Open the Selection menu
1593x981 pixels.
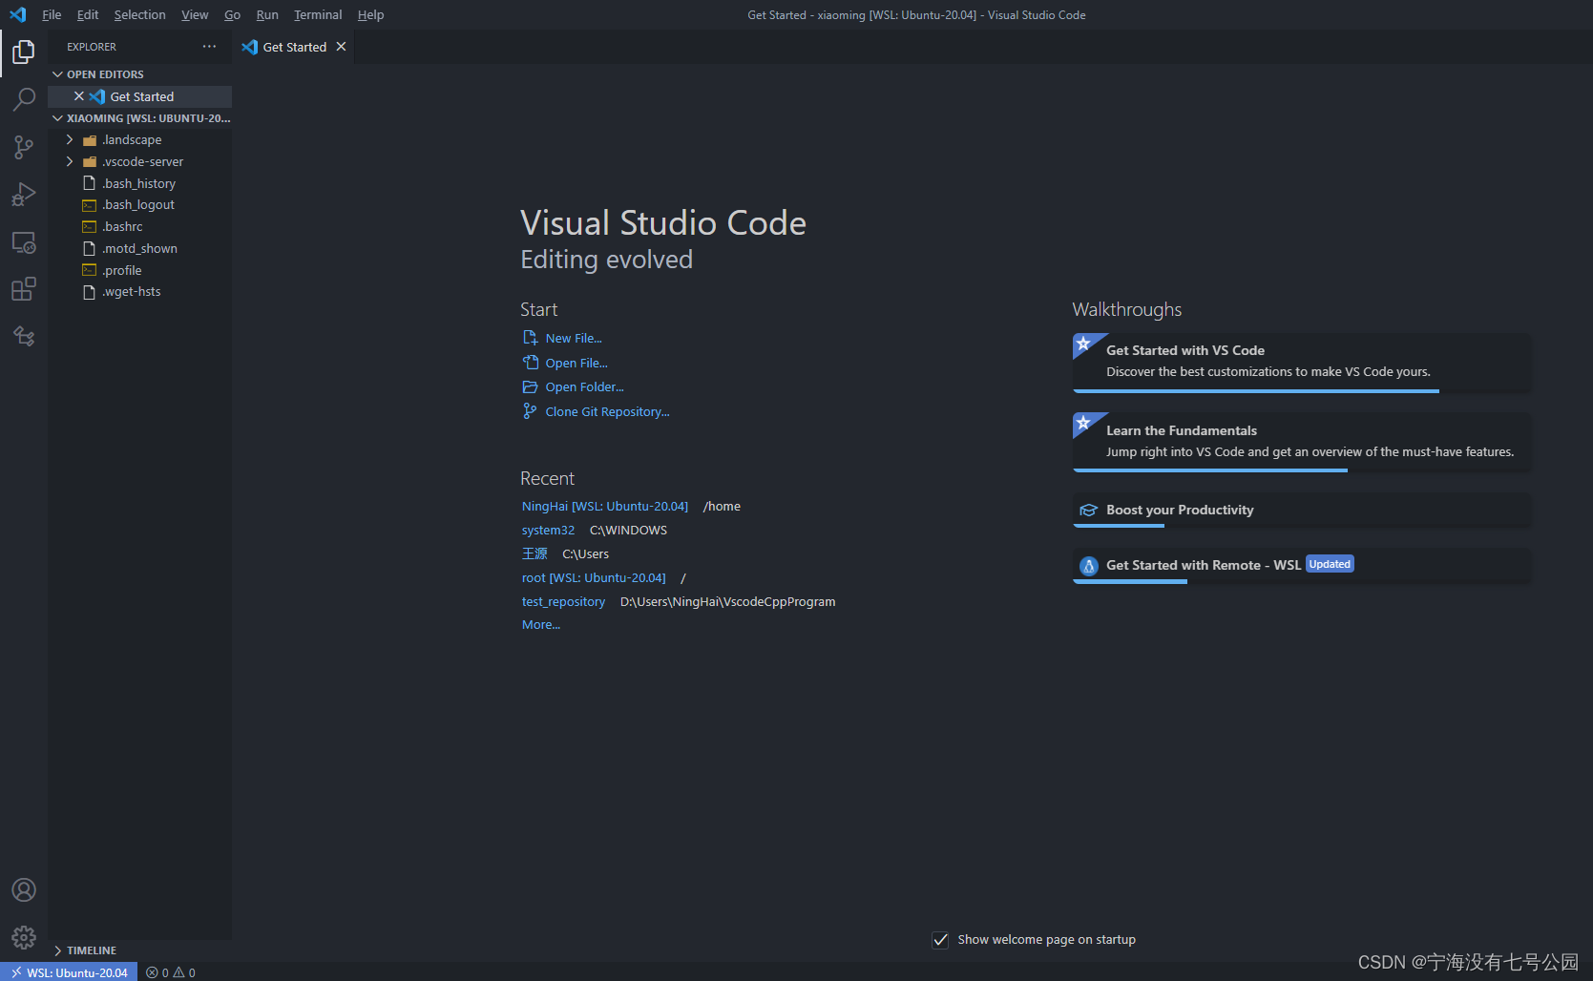point(139,14)
